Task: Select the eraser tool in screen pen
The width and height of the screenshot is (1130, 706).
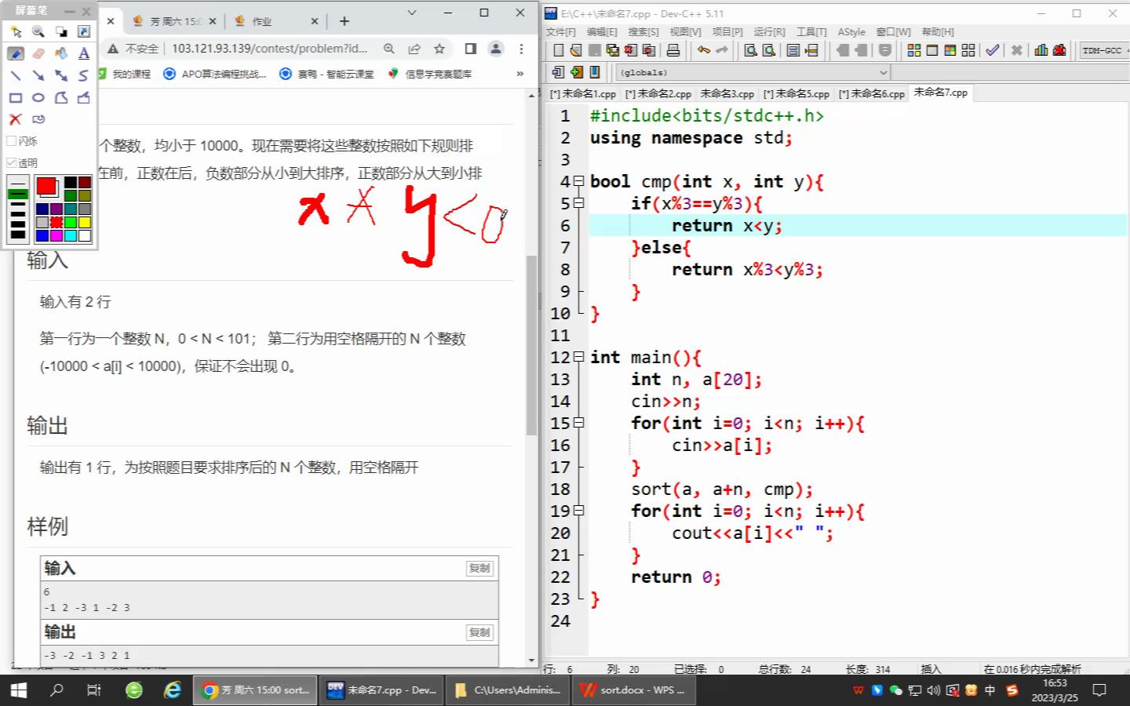Action: point(38,53)
